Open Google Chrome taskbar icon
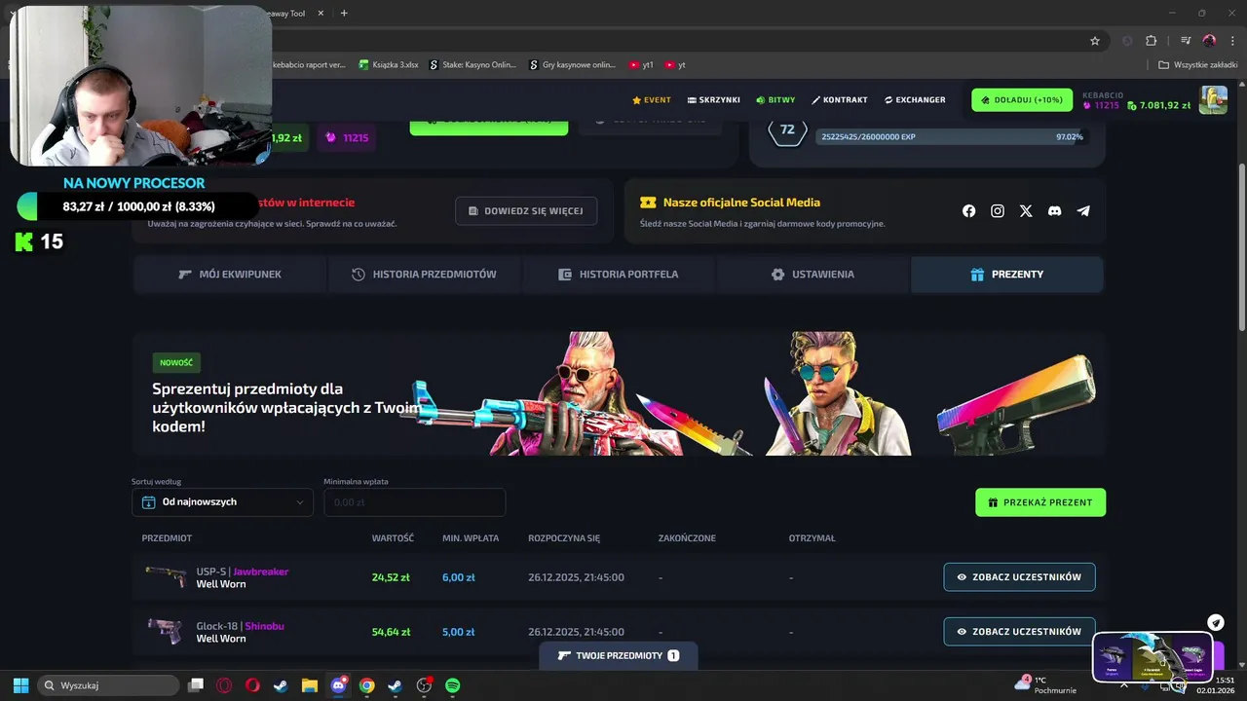Viewport: 1247px width, 701px height. pyautogui.click(x=366, y=685)
